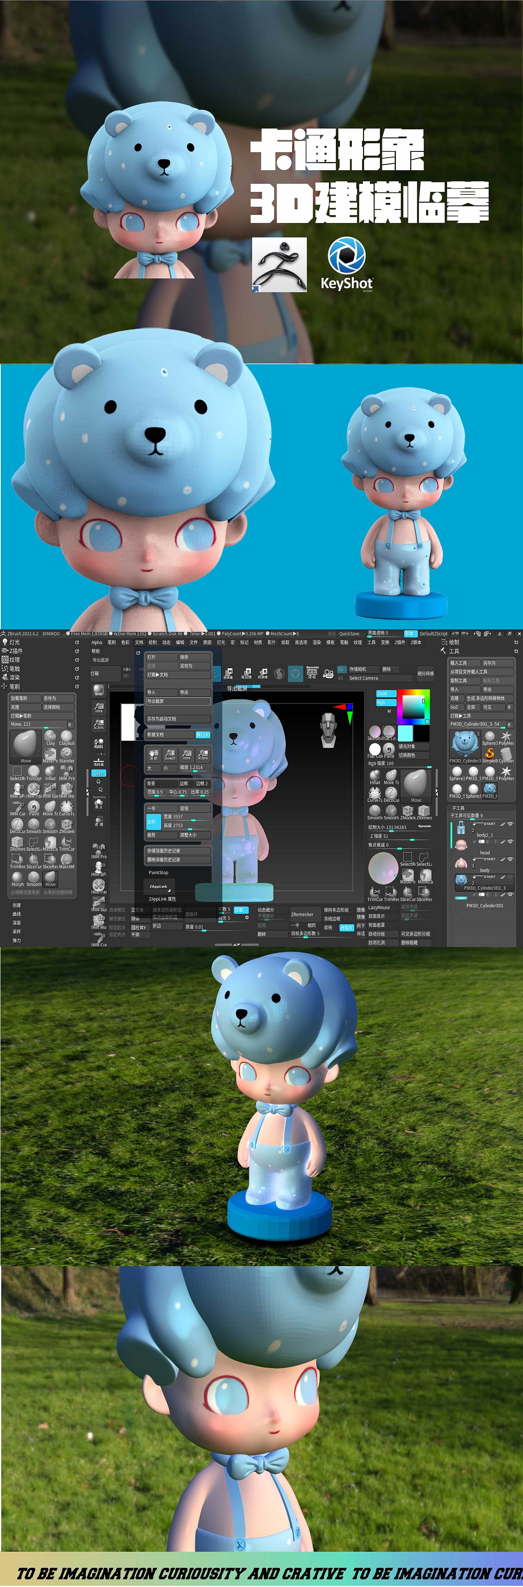Toggle the Rgb mode button
523x1587 pixels.
[x=386, y=702]
